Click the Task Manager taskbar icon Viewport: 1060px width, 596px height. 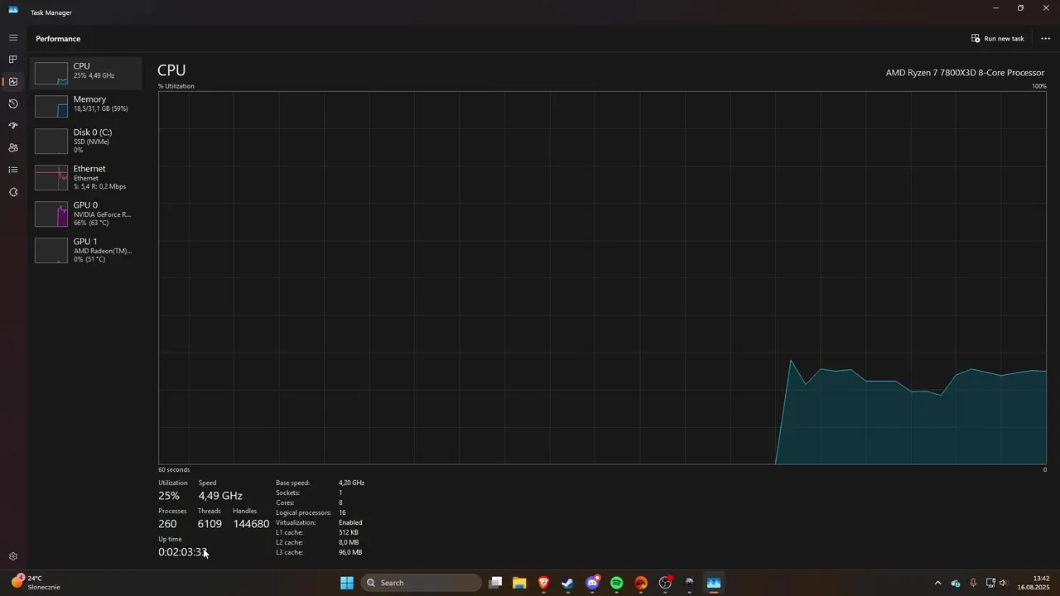(x=714, y=583)
